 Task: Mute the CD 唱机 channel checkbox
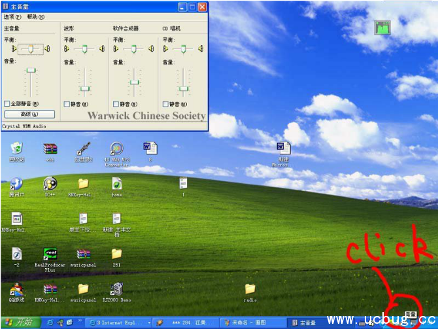[x=165, y=104]
